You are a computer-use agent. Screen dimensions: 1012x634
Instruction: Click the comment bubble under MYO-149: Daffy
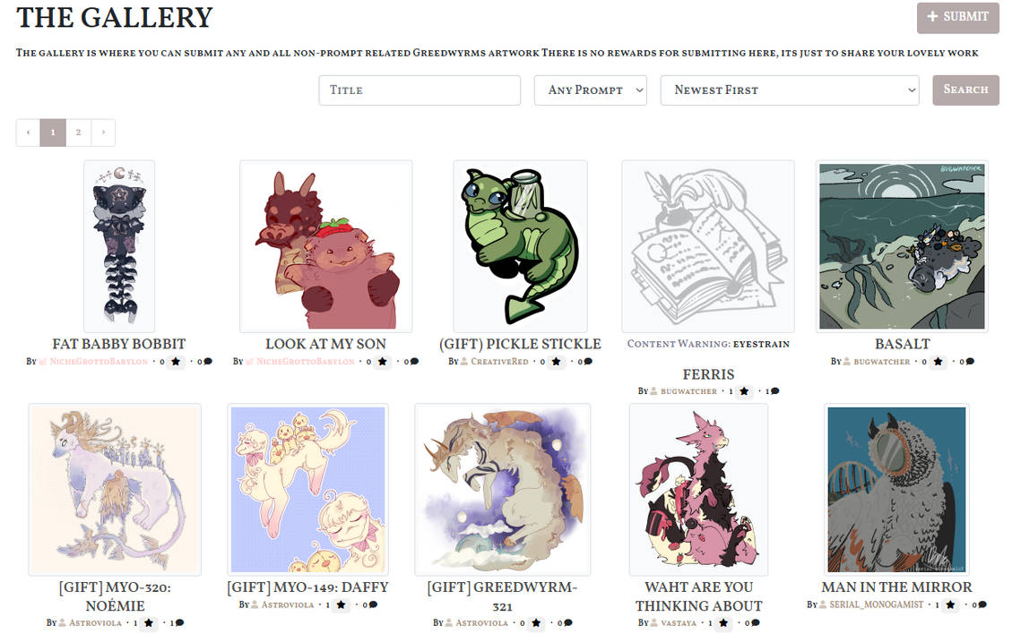[x=373, y=605]
